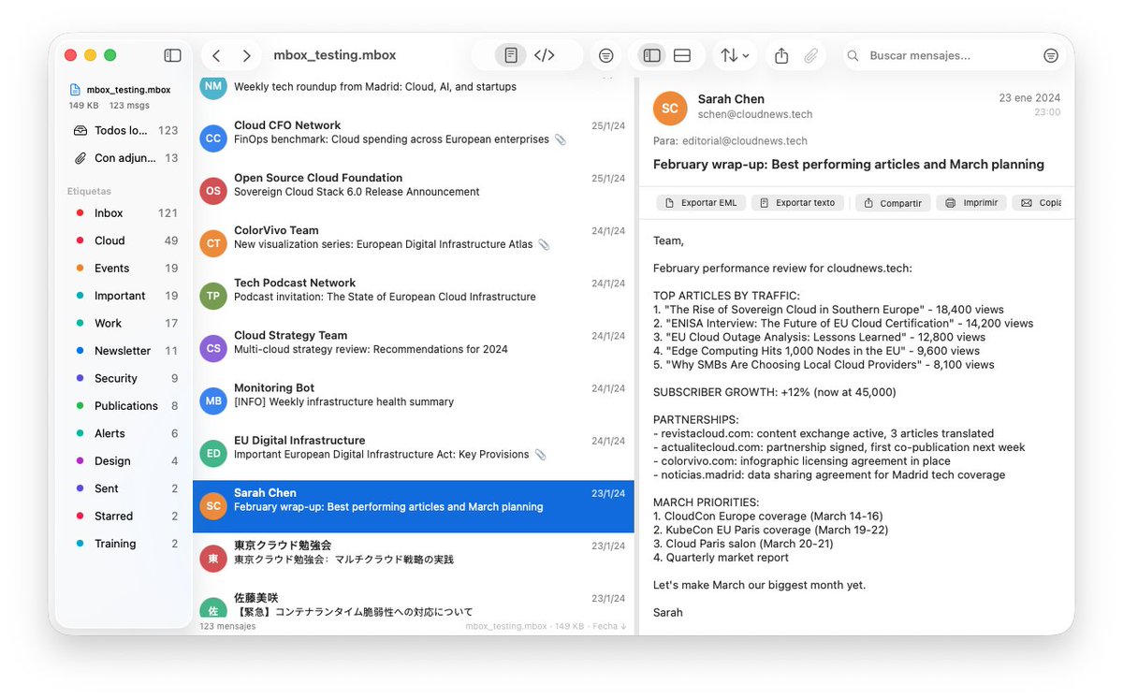This screenshot has height=699, width=1123.
Task: Open 東京クラウド勉強会 message
Action: (413, 559)
